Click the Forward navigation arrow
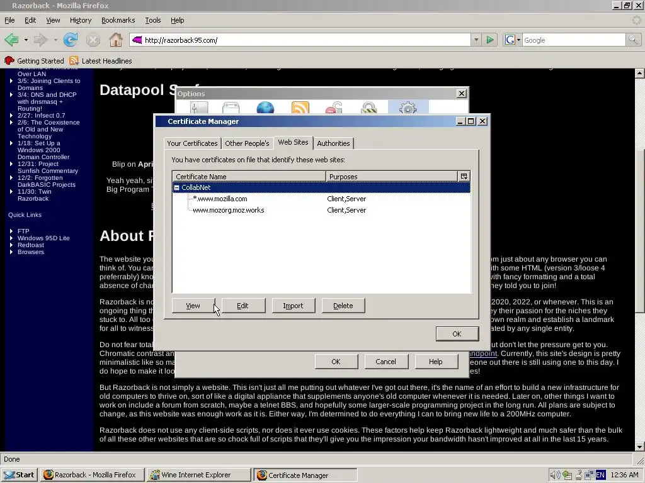Image resolution: width=645 pixels, height=483 pixels. tap(40, 40)
